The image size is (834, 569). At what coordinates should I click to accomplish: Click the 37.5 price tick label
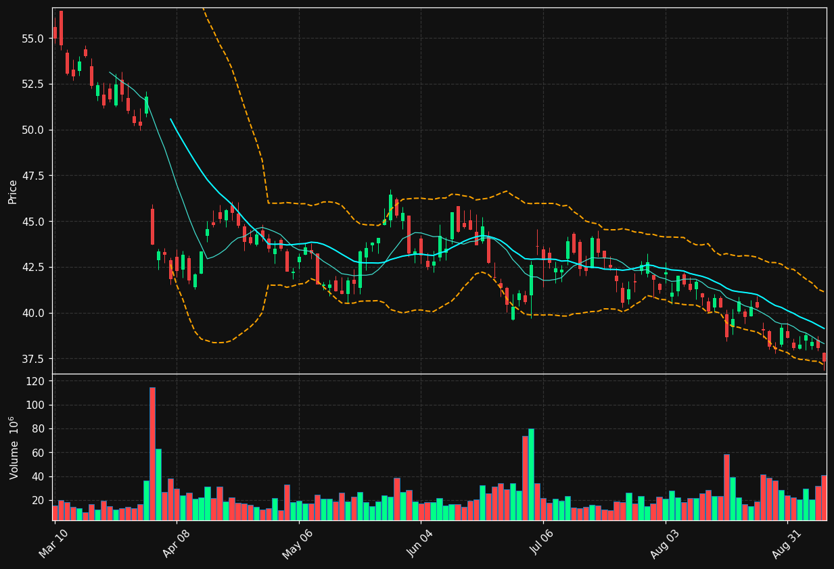(33, 359)
